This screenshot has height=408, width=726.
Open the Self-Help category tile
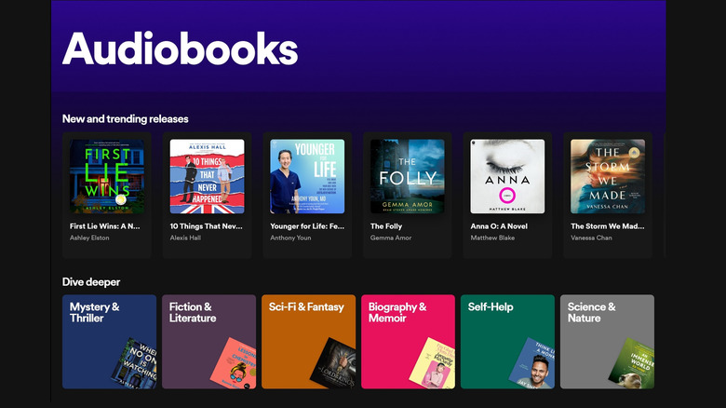[507, 342]
